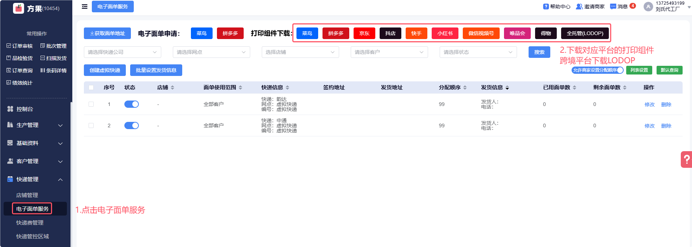Expand the 生产管理 menu
The height and width of the screenshot is (247, 692).
60,125
